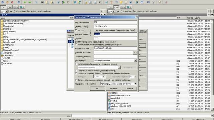Viewport: 214px width, 120px height.
Task: Uncheck remember visited directories cache checkbox
Action: [x=76, y=80]
